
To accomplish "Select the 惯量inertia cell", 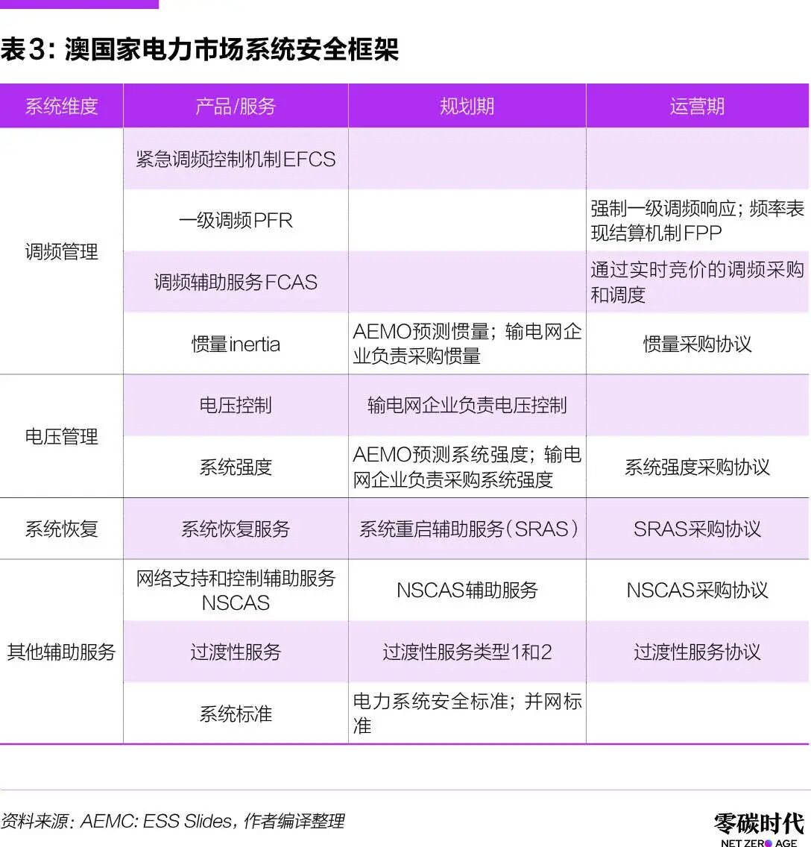I will coord(236,344).
